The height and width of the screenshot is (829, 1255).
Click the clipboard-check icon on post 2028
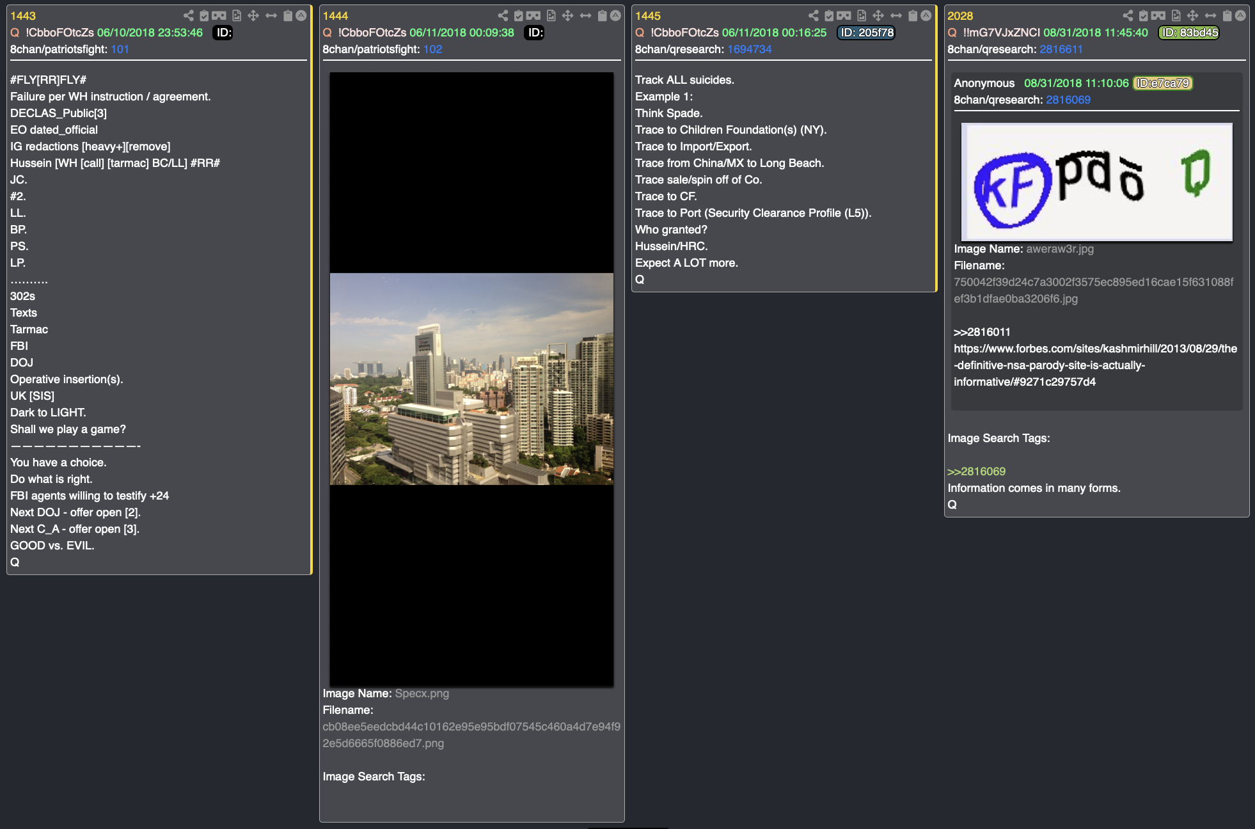tap(1144, 15)
